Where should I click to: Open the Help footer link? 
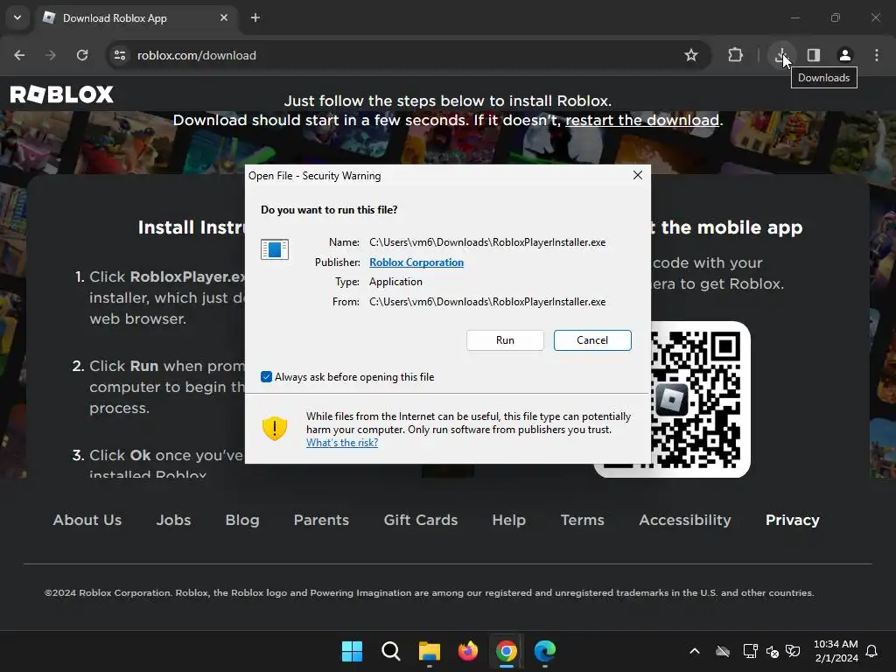click(508, 520)
